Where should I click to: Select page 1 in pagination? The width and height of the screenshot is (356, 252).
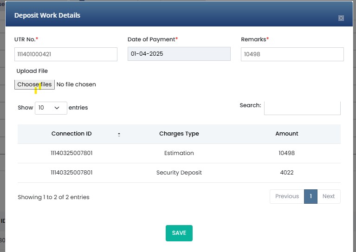pyautogui.click(x=311, y=196)
